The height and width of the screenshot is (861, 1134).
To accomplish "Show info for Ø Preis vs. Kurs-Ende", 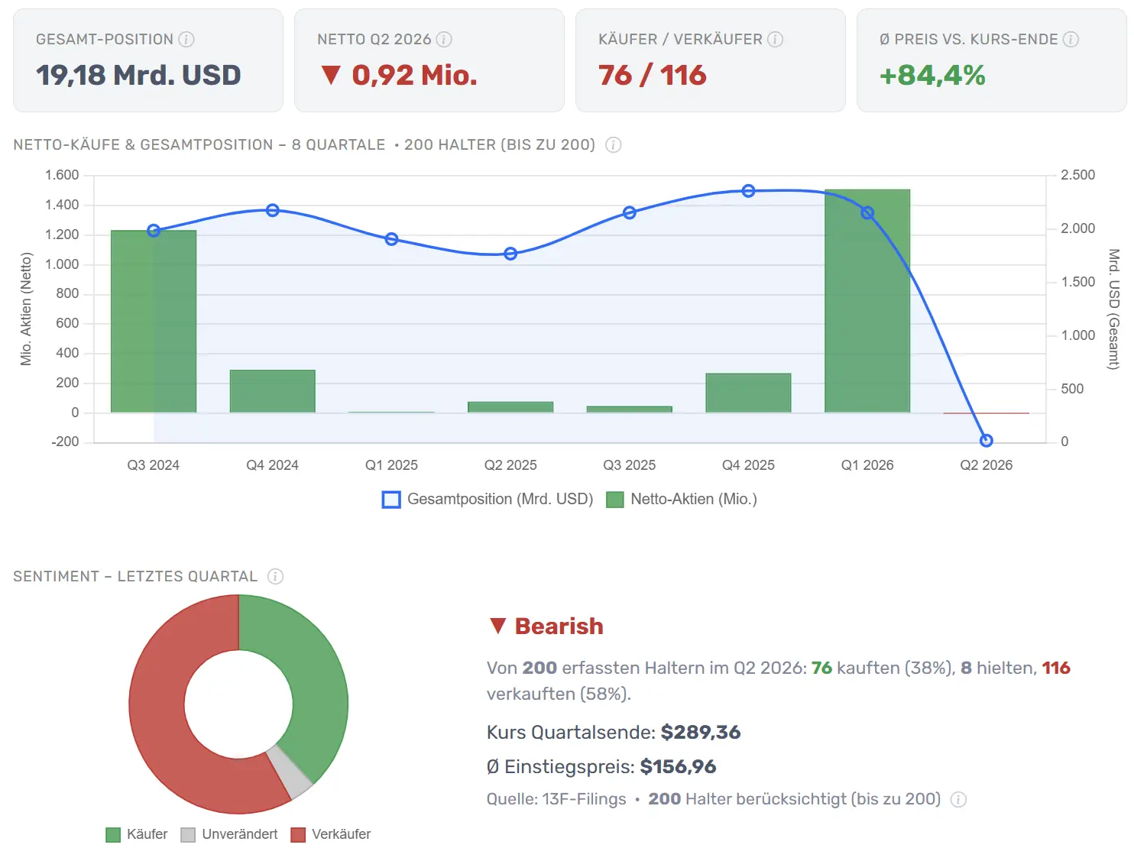I will point(1071,39).
